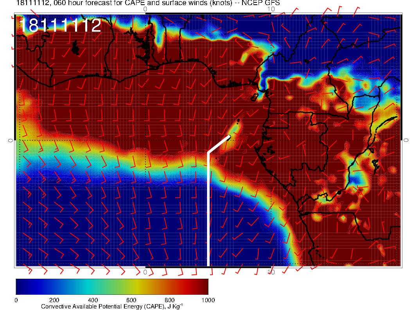Screen dimensions: 413x319
Task: Select the 800 tick label on the color bar
Action: (x=170, y=300)
